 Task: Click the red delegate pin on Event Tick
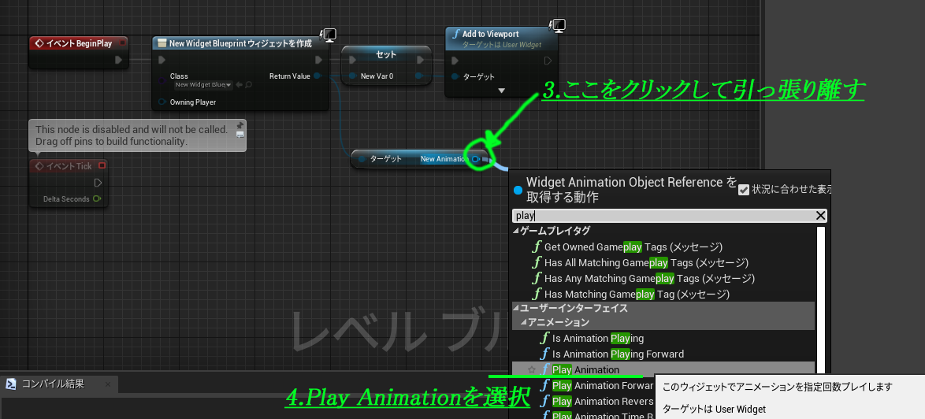pyautogui.click(x=102, y=166)
